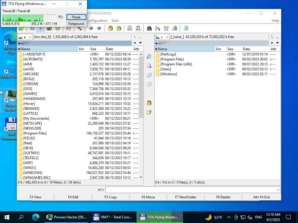Click the Pack icon in middle bar
The width and height of the screenshot is (298, 223).
pyautogui.click(x=149, y=103)
